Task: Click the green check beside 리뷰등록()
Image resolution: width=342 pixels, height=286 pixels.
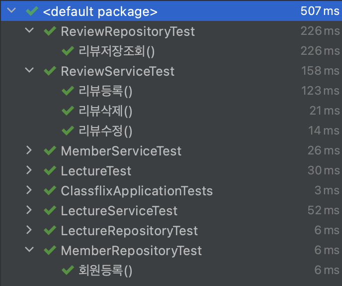Action: pos(68,91)
